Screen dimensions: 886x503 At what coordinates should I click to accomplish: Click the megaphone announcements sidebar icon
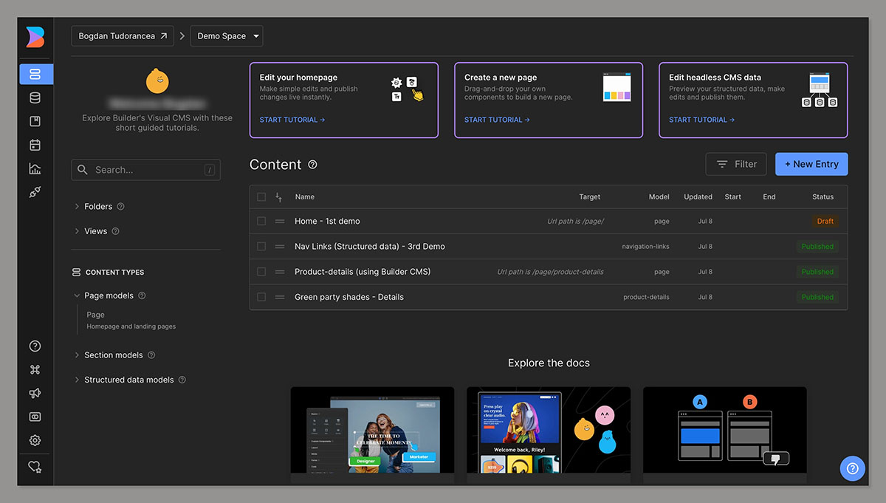click(x=35, y=393)
